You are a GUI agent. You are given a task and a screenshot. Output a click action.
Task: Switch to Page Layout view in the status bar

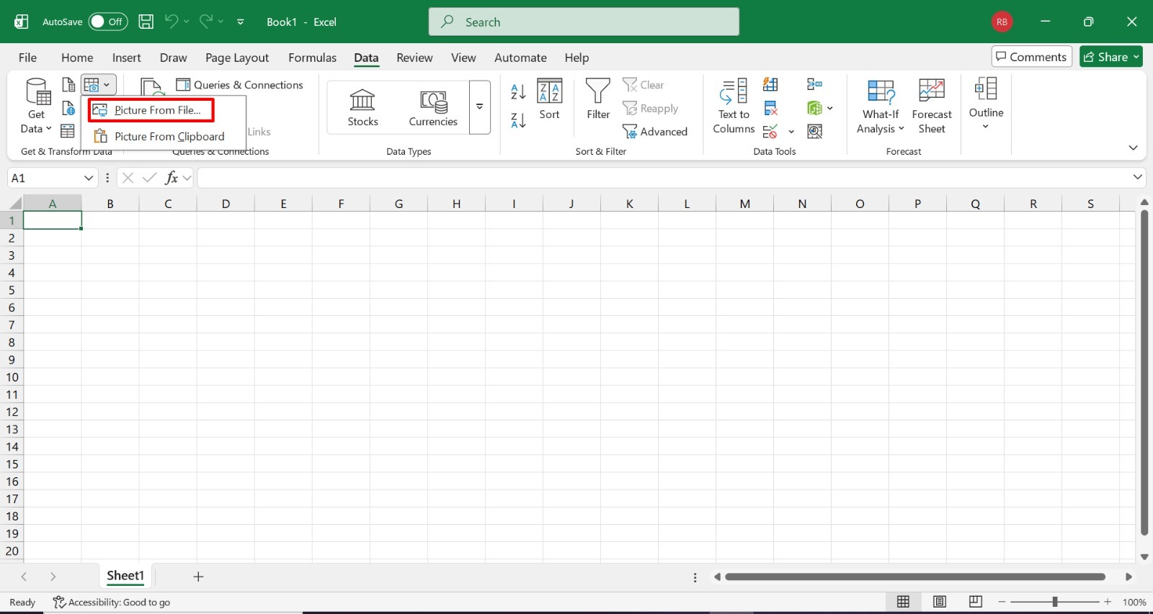pos(939,602)
